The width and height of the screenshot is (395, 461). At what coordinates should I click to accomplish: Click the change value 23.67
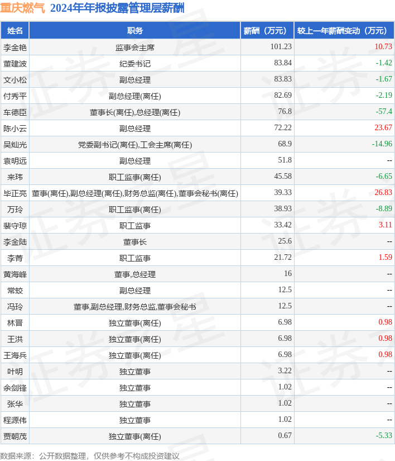[x=383, y=127]
